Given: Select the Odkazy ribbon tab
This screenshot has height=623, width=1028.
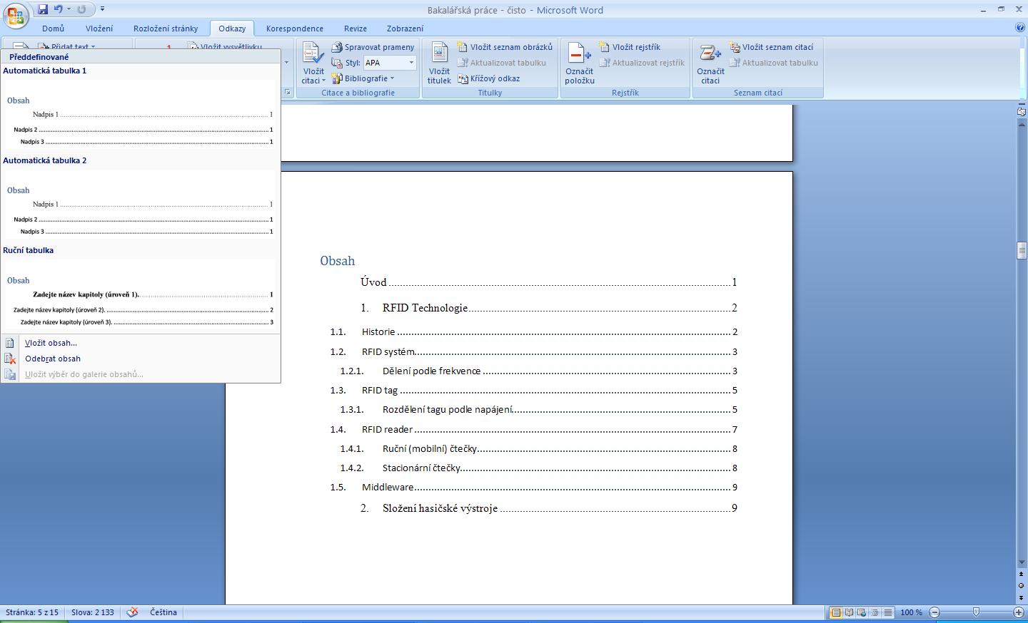Looking at the screenshot, I should point(232,29).
